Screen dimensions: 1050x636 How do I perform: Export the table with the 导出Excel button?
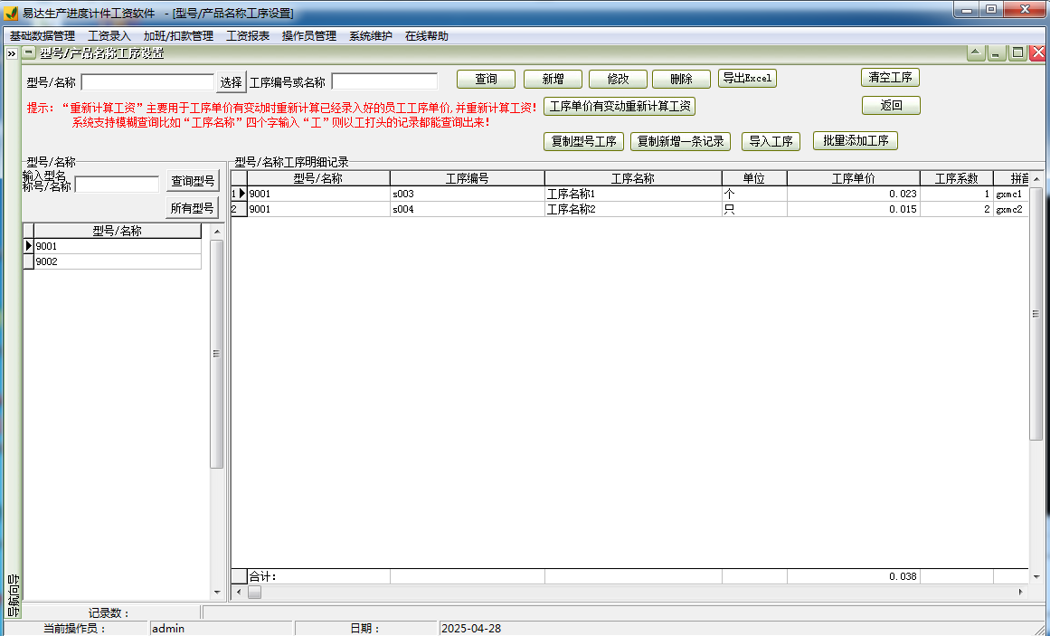(x=747, y=78)
